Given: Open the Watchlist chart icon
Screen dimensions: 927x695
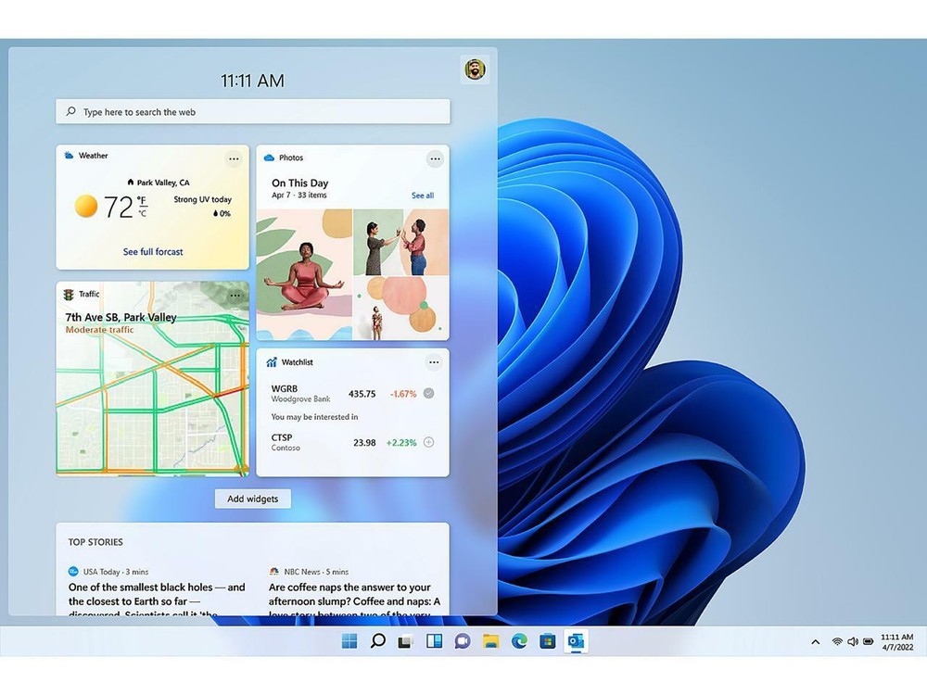Looking at the screenshot, I should tap(271, 362).
